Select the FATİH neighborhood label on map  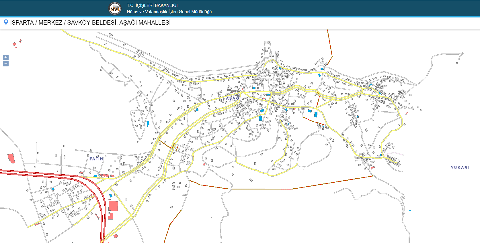tap(96, 159)
